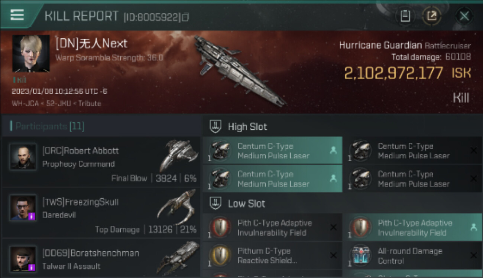This screenshot has width=483, height=278.
Task: Select the Talwar II Assault ship icon
Action: (x=178, y=257)
